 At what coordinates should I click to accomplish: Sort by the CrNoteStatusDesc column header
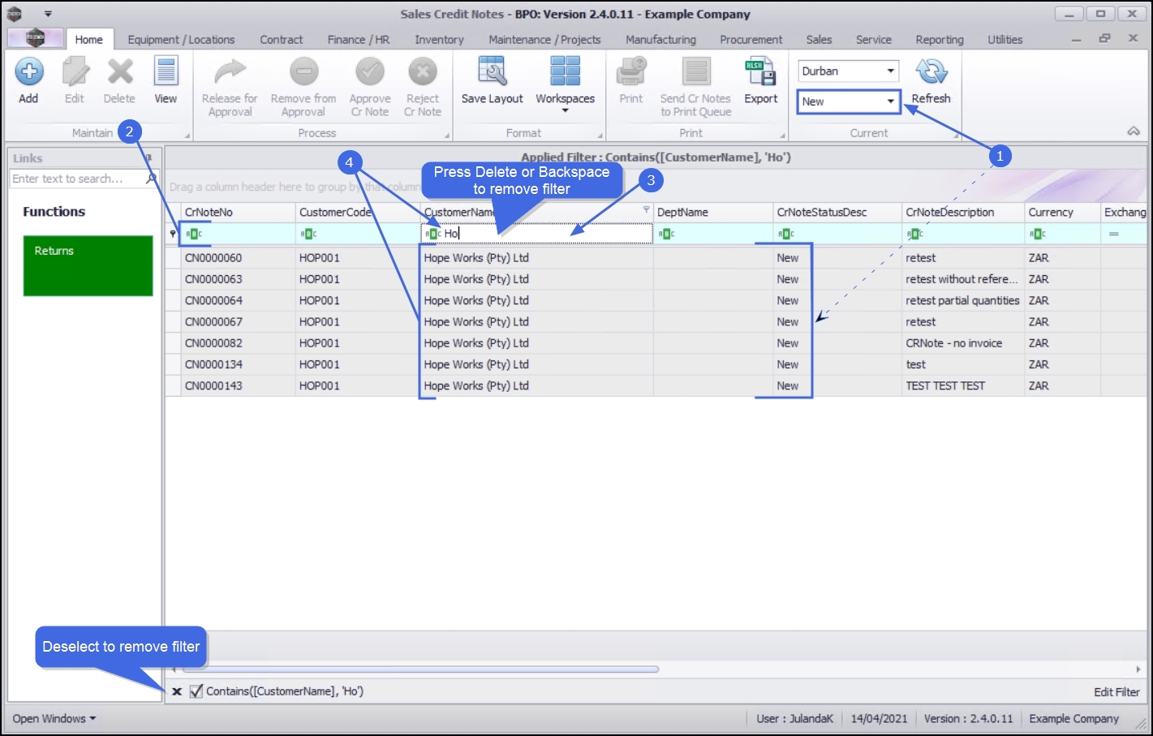[x=837, y=212]
